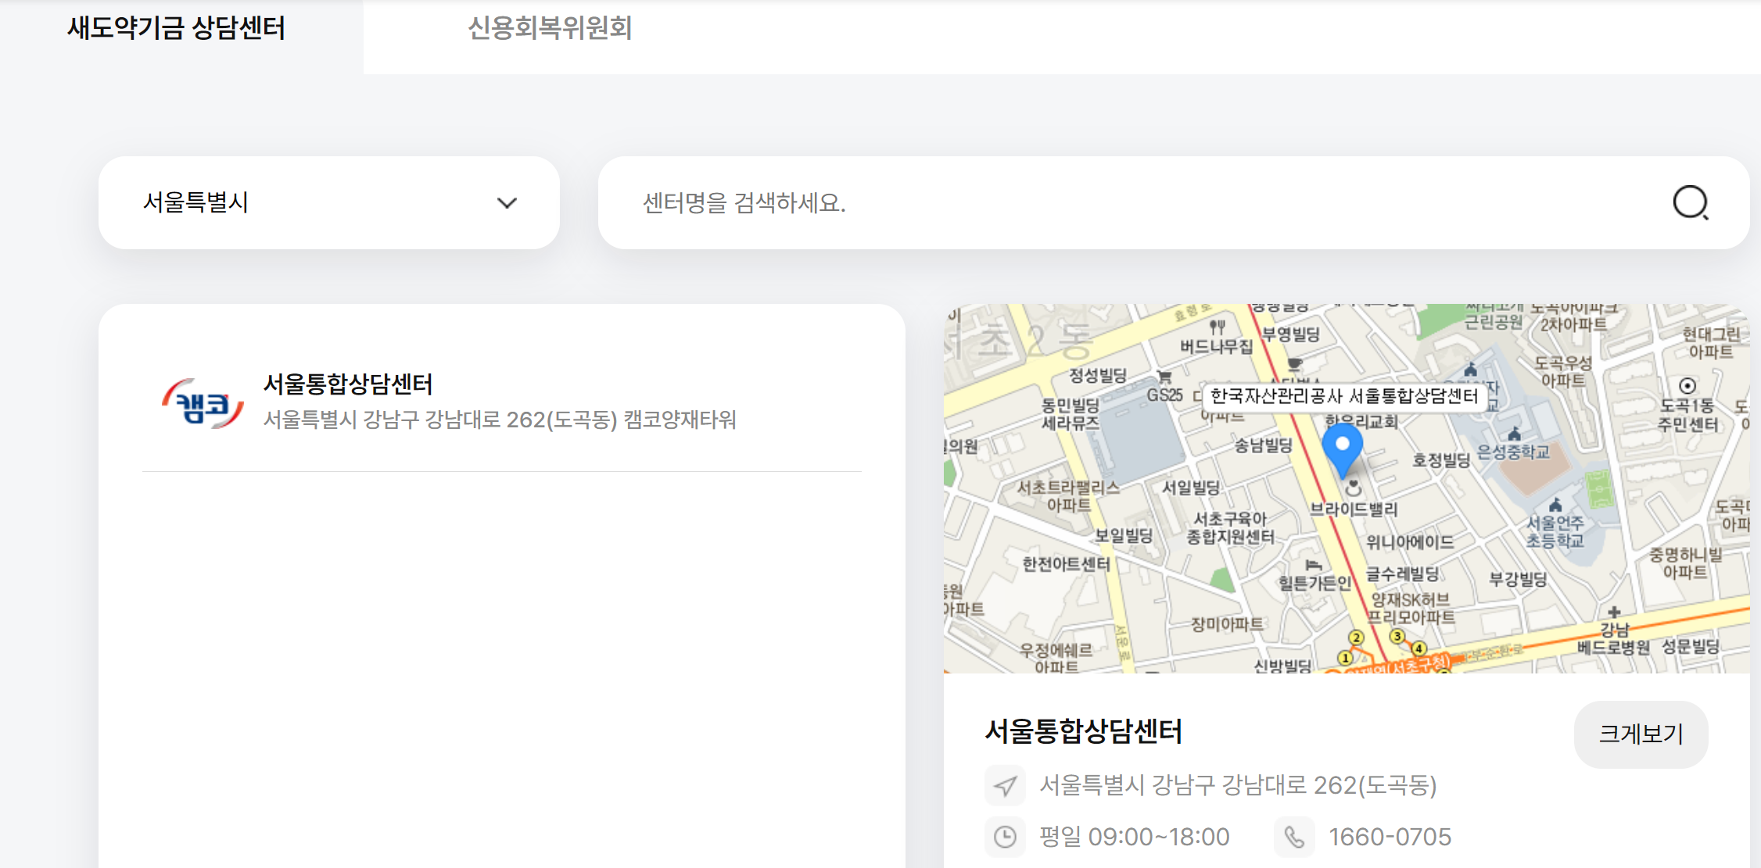The height and width of the screenshot is (868, 1761).
Task: Focus the 센터명을 검색하세요 search field
Action: coord(1134,203)
